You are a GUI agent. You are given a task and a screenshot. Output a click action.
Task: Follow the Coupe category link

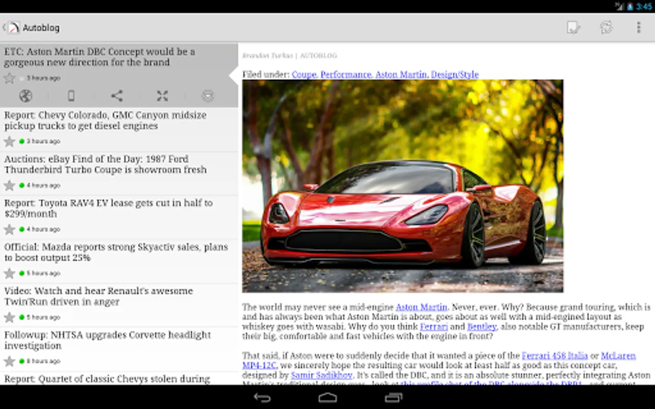304,75
